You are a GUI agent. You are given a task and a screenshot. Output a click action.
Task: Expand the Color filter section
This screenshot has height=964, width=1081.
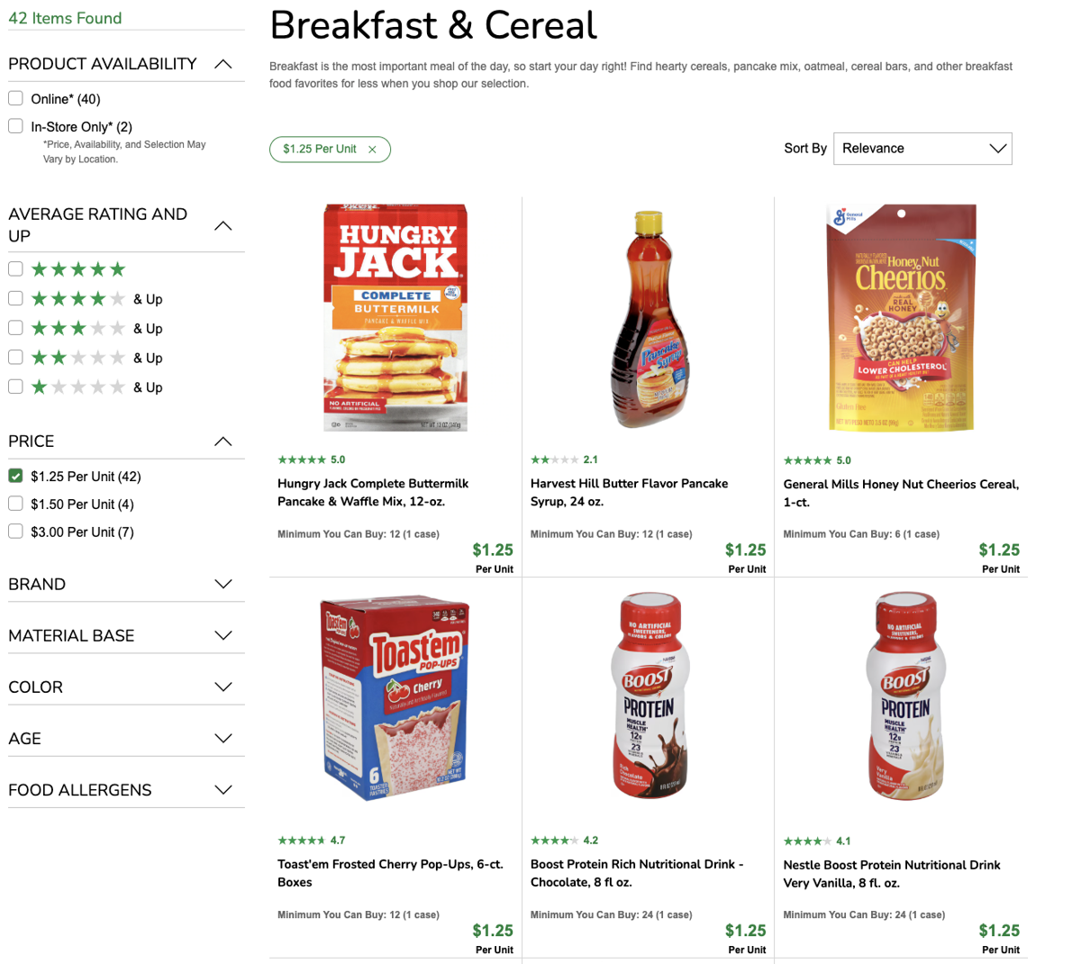pos(223,687)
